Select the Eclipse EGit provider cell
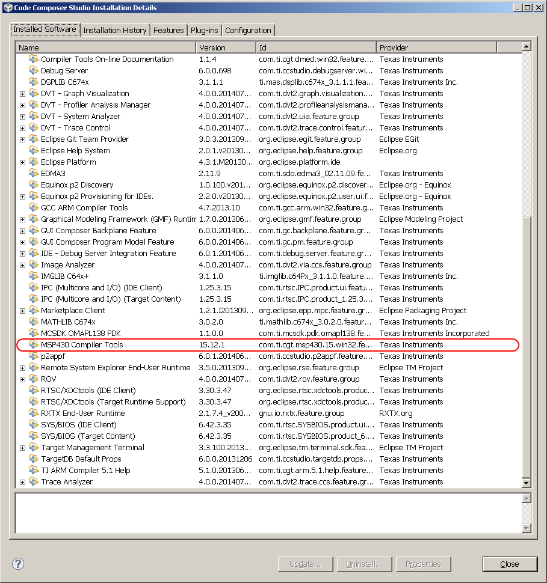 (x=399, y=139)
